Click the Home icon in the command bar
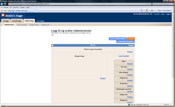 click(142, 10)
